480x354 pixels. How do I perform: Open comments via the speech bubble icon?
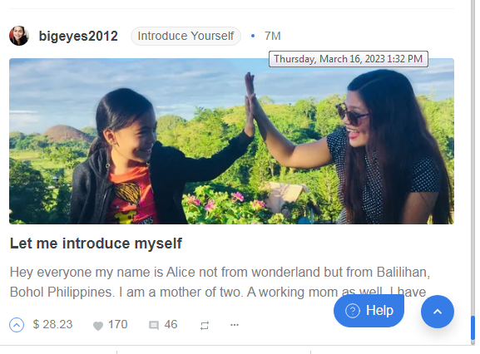click(154, 325)
